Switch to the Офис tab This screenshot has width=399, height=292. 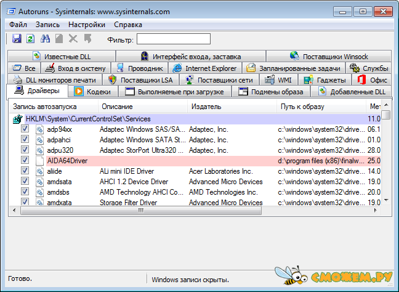coord(372,80)
